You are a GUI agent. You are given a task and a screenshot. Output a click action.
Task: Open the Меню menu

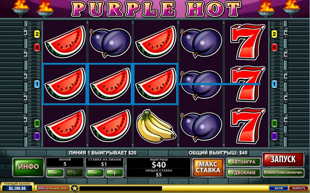coord(278,188)
